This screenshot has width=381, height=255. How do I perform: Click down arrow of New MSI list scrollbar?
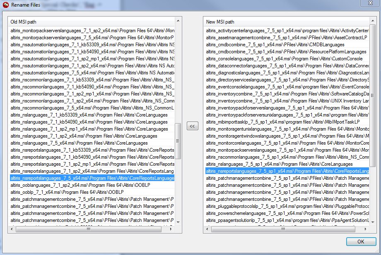point(372,222)
